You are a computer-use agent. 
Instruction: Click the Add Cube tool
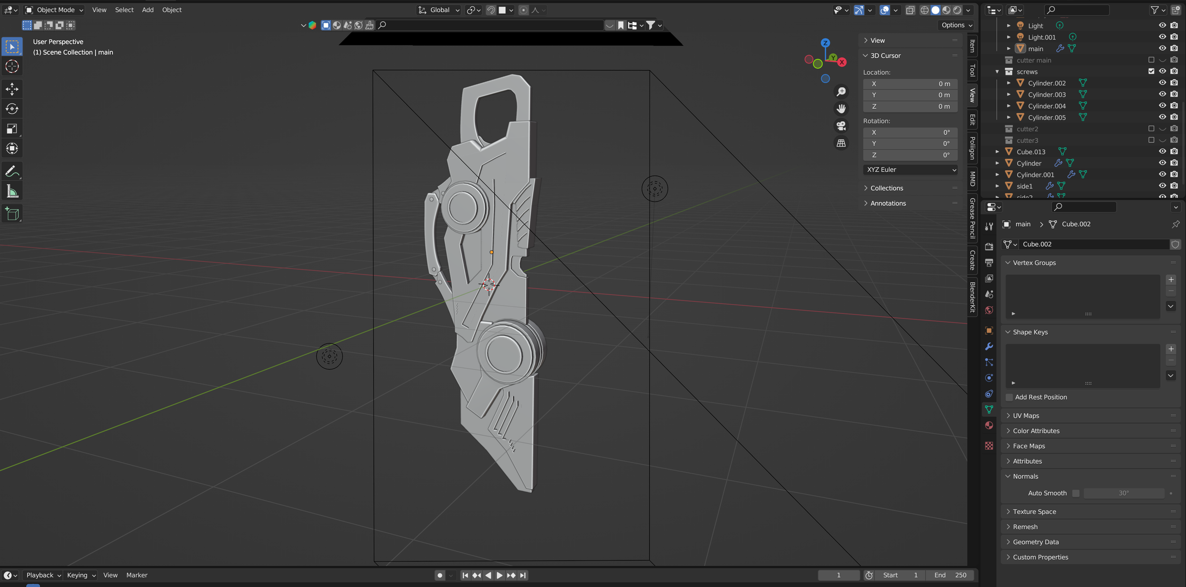12,214
